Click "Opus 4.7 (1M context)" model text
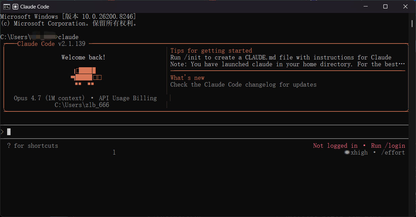Screen dimensions: 416x217 tap(49, 98)
